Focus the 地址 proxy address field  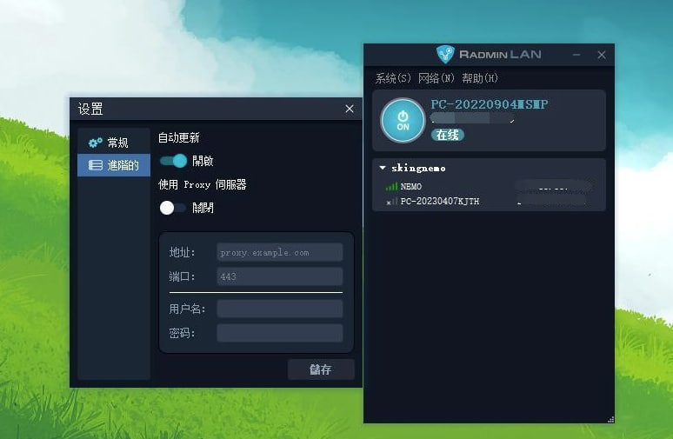click(x=280, y=252)
